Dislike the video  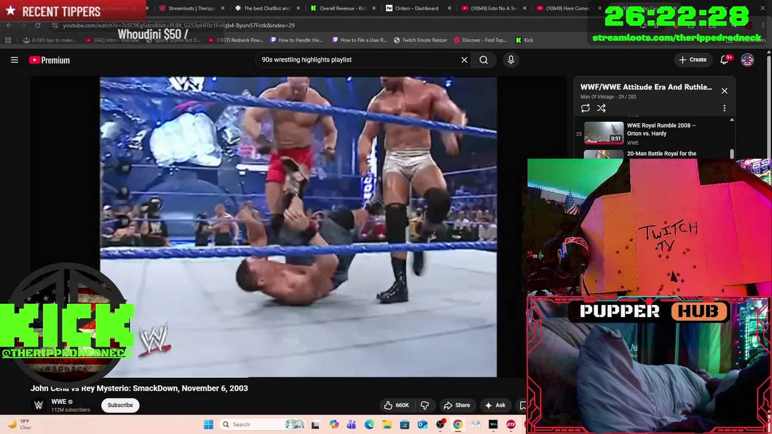tap(425, 405)
